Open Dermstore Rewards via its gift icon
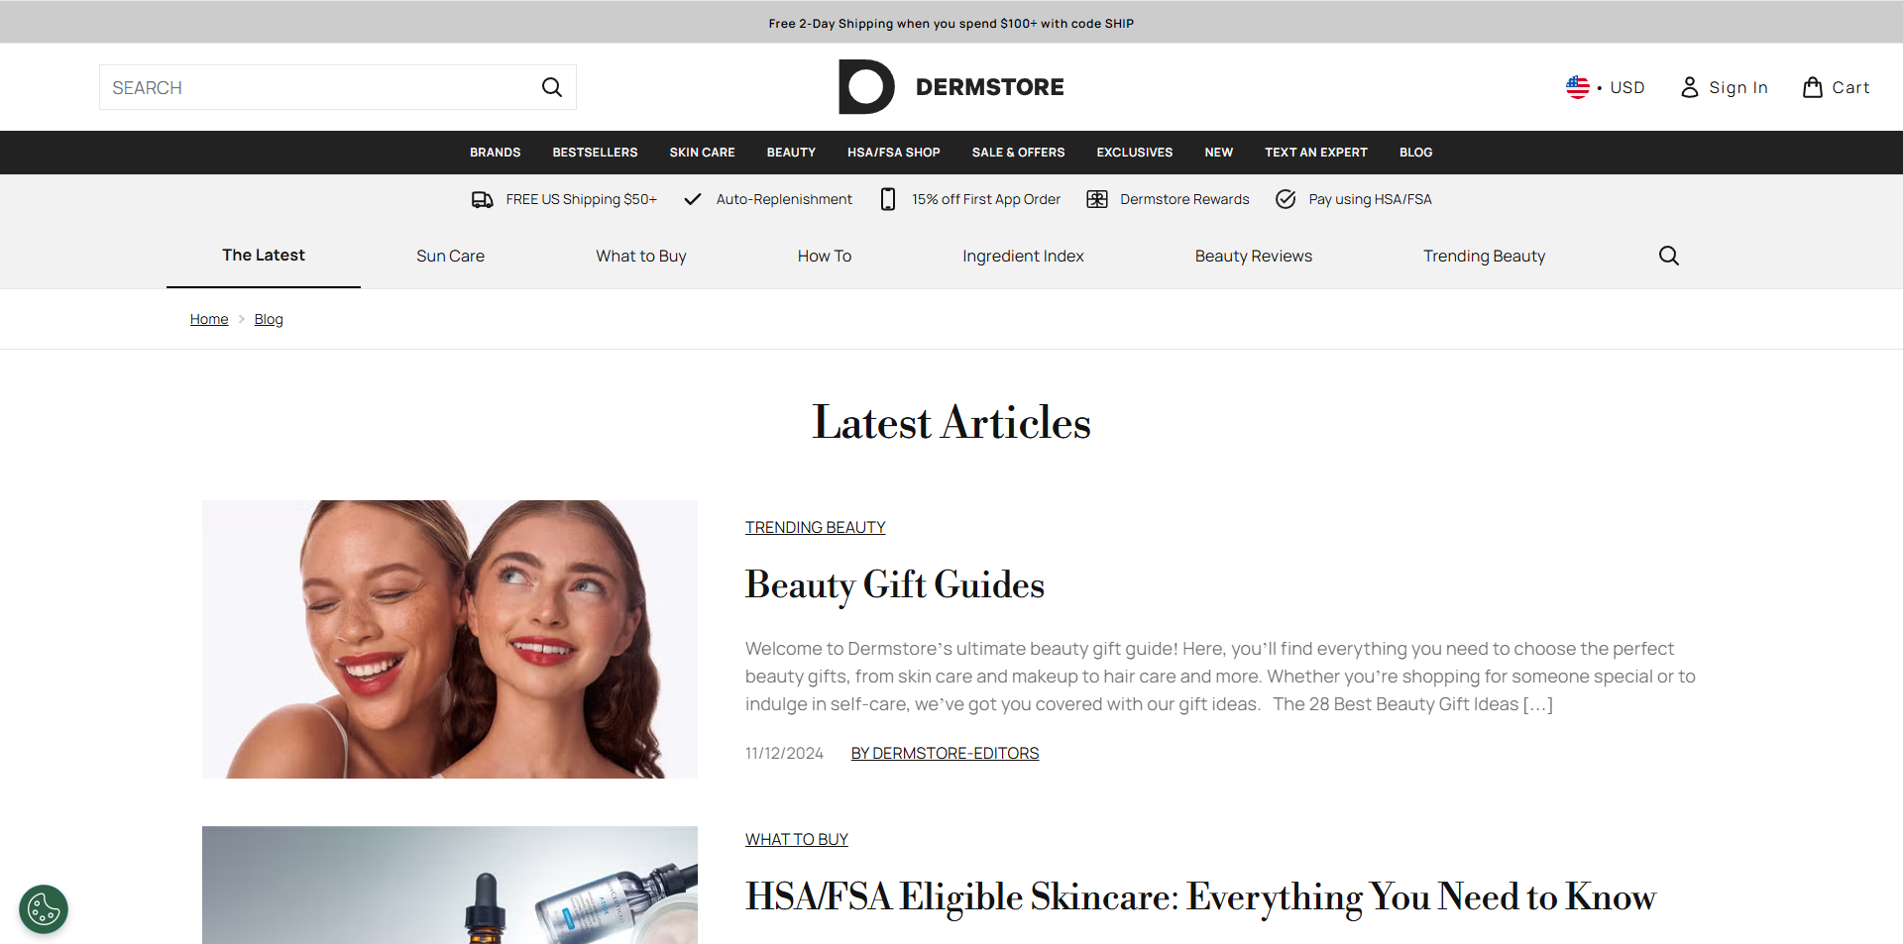Image resolution: width=1903 pixels, height=944 pixels. [x=1097, y=199]
